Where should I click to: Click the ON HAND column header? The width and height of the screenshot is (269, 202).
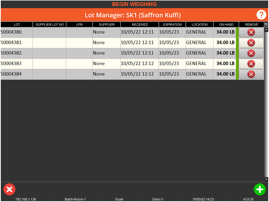[x=226, y=24]
